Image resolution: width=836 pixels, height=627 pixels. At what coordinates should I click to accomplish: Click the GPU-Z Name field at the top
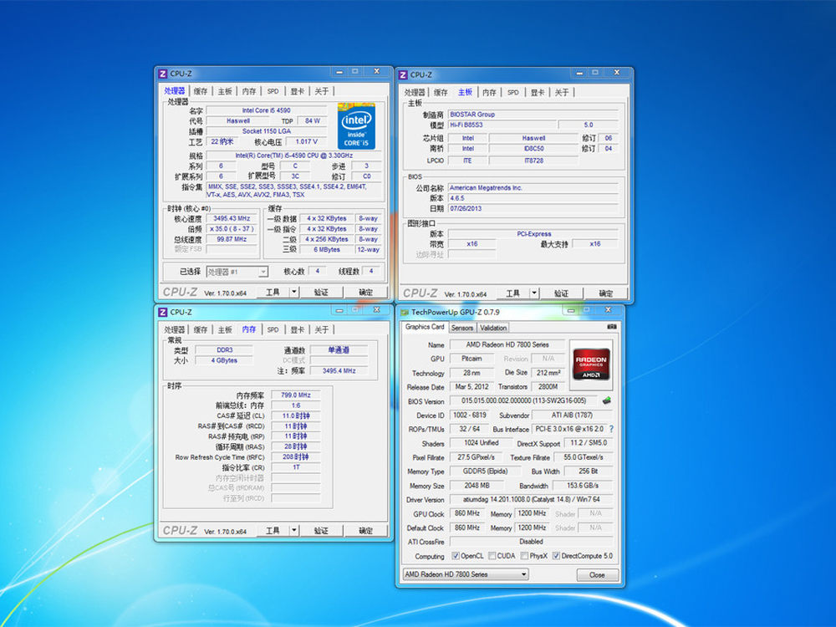[507, 345]
